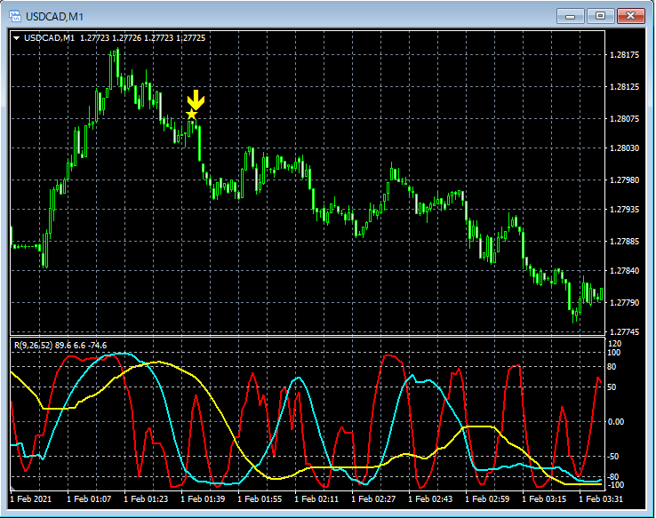Click the 1 Feb 01:39 time label
The image size is (656, 518).
[203, 498]
